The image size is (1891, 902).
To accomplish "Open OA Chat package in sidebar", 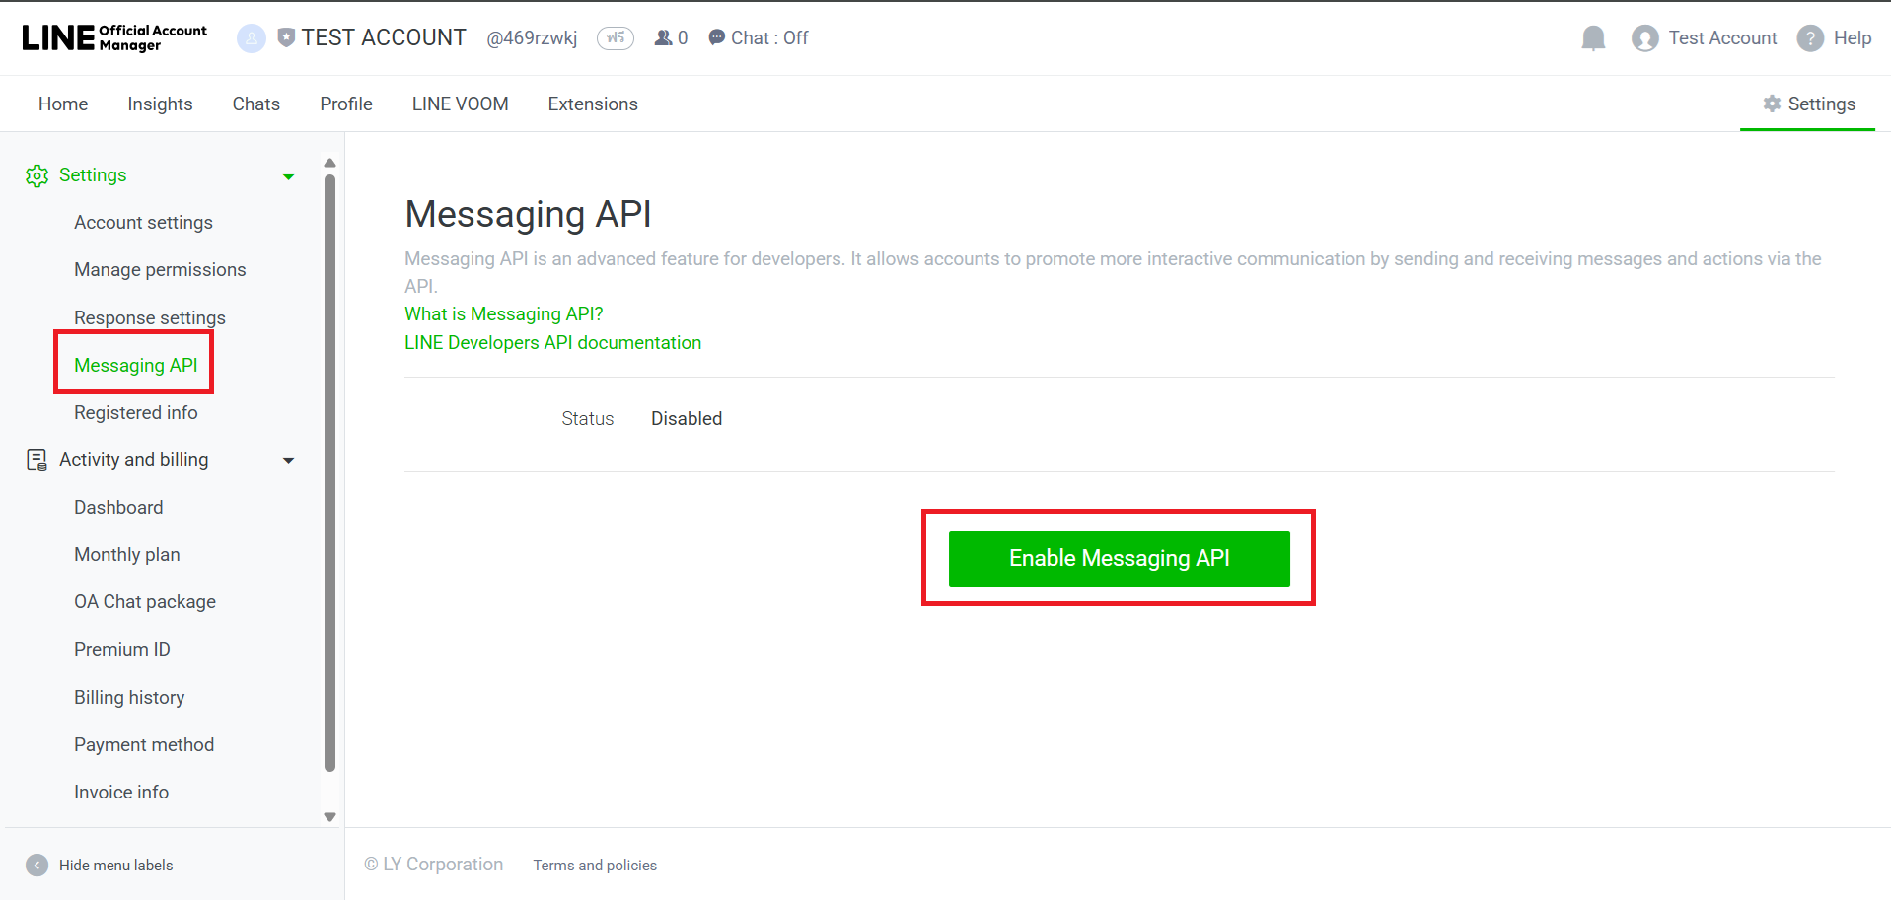I will 145,601.
